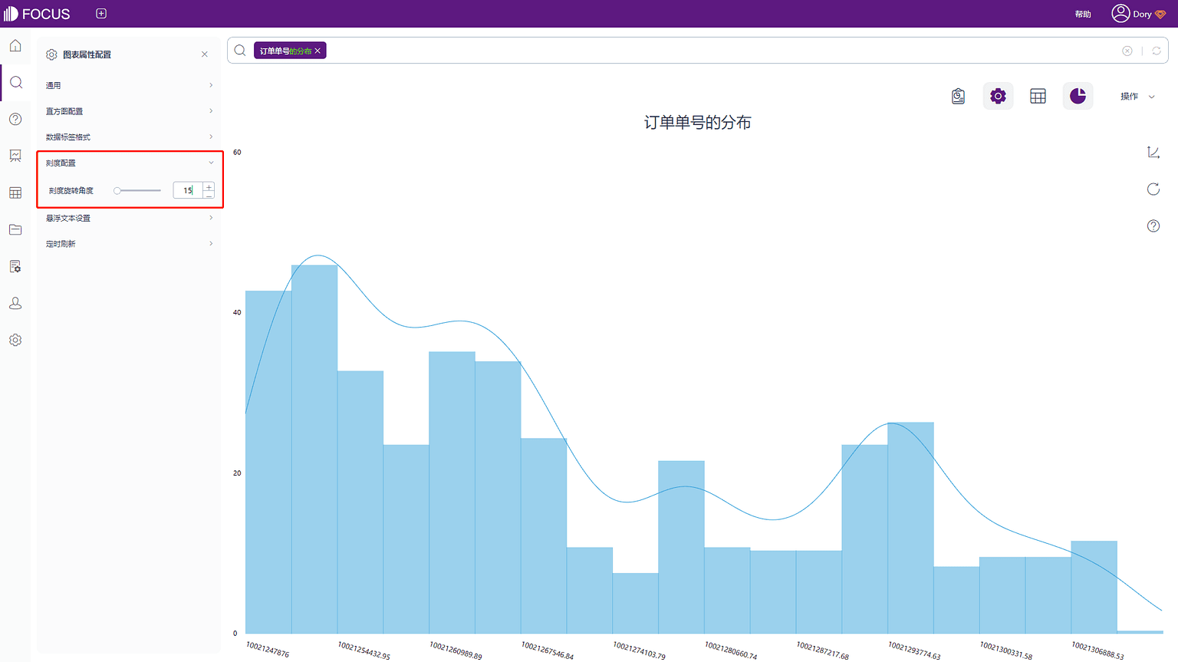The width and height of the screenshot is (1178, 662).
Task: Refresh the search with the reload icon
Action: [x=1157, y=51]
